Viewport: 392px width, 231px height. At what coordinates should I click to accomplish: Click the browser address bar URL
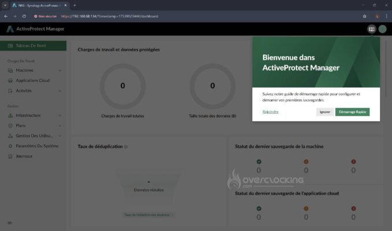109,16
